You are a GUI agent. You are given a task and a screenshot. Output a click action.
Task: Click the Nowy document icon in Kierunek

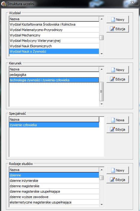[x=113, y=70]
